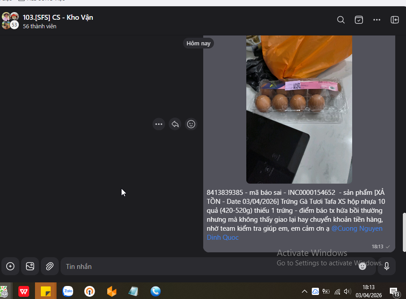Open the plus attachment menu button
Viewport: 406px width, 299px height.
pos(10,266)
